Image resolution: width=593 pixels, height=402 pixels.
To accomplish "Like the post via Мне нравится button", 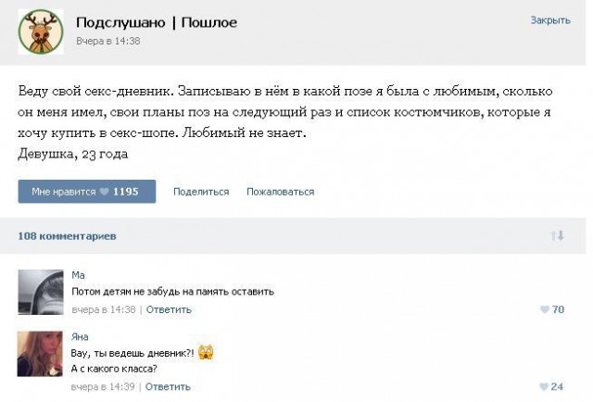I will pyautogui.click(x=85, y=192).
